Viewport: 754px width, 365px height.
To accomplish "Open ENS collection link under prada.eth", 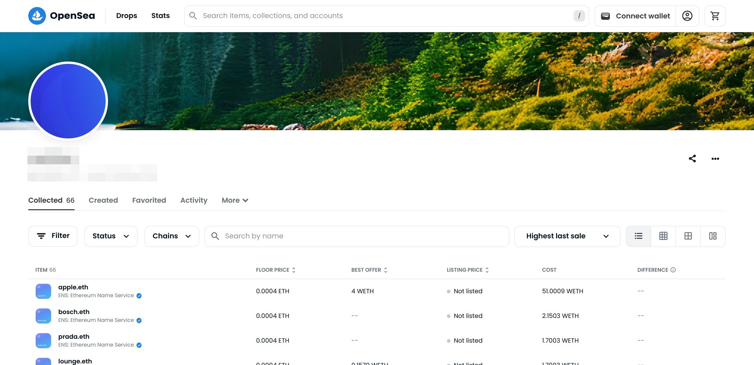I will pos(96,345).
